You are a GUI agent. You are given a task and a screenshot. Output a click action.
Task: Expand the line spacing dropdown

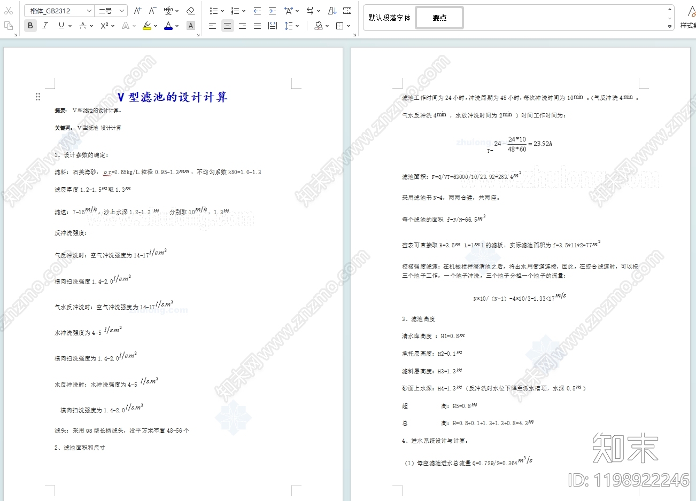coord(297,26)
